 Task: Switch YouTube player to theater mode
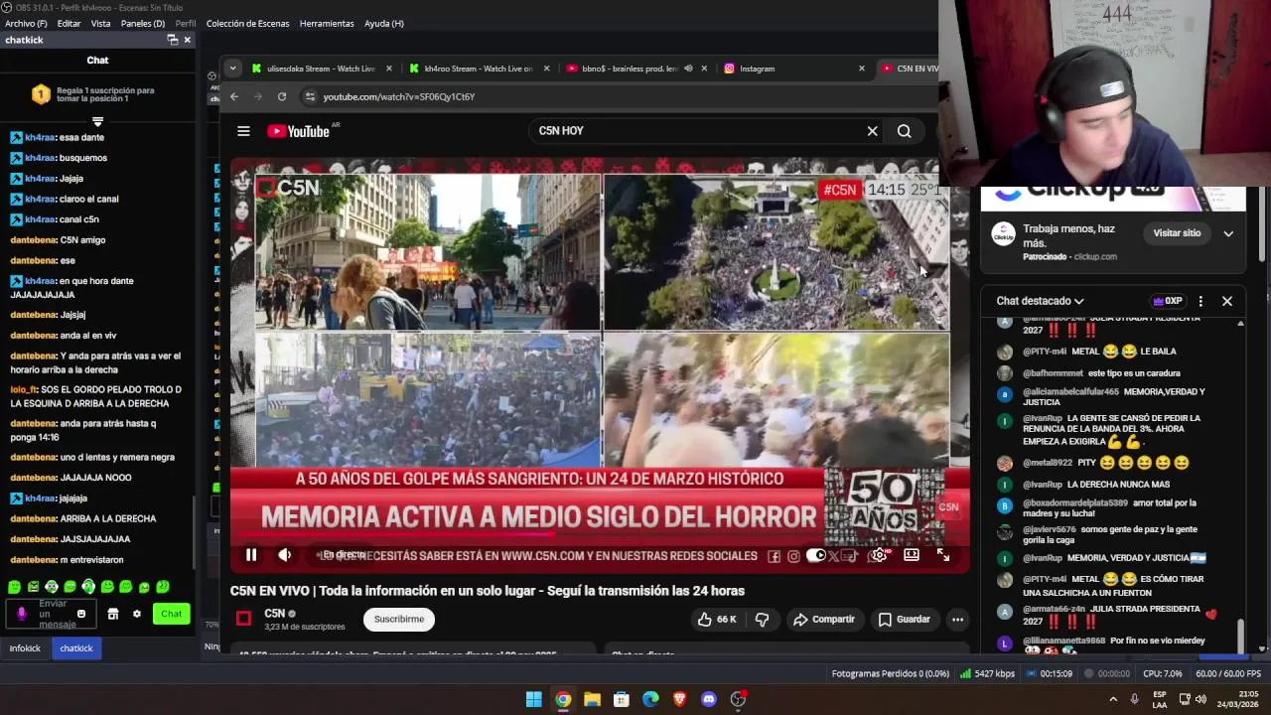click(912, 555)
